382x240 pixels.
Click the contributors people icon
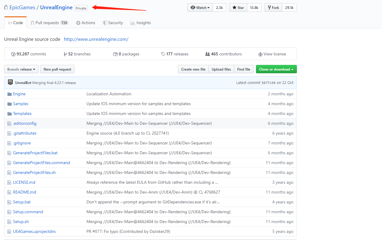click(208, 54)
